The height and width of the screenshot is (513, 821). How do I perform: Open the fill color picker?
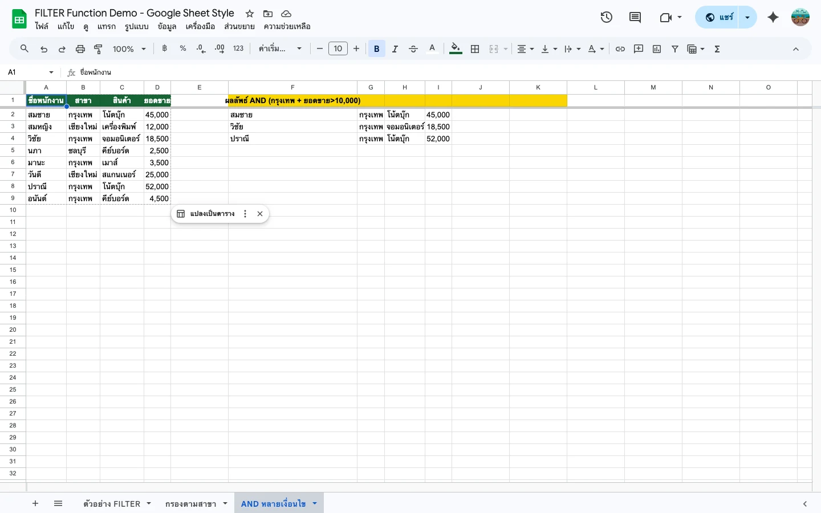point(456,49)
